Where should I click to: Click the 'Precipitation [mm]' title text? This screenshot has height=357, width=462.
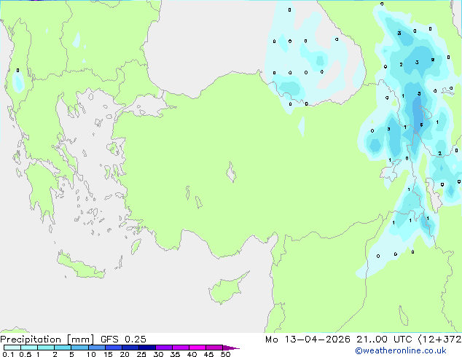47,340
